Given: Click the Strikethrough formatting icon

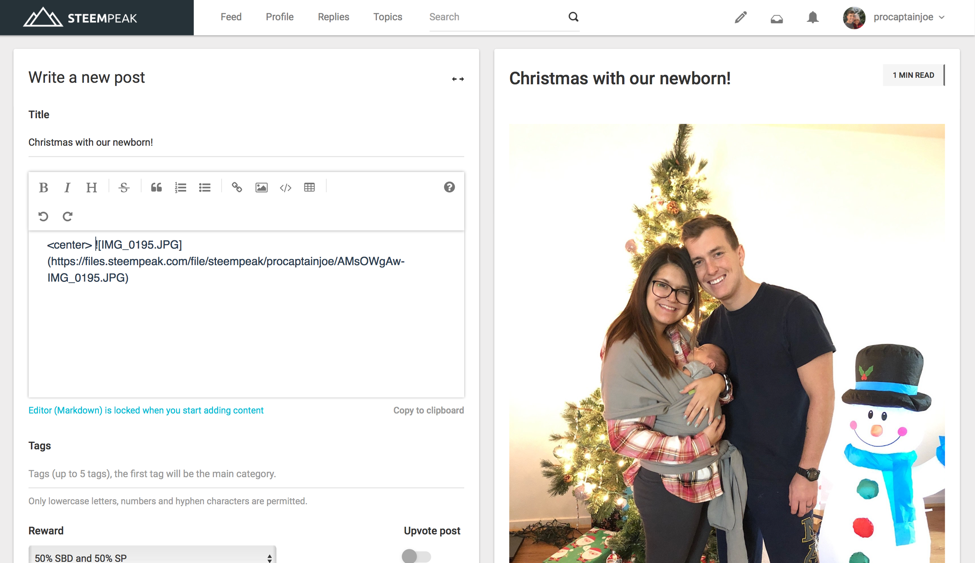Looking at the screenshot, I should coord(122,187).
